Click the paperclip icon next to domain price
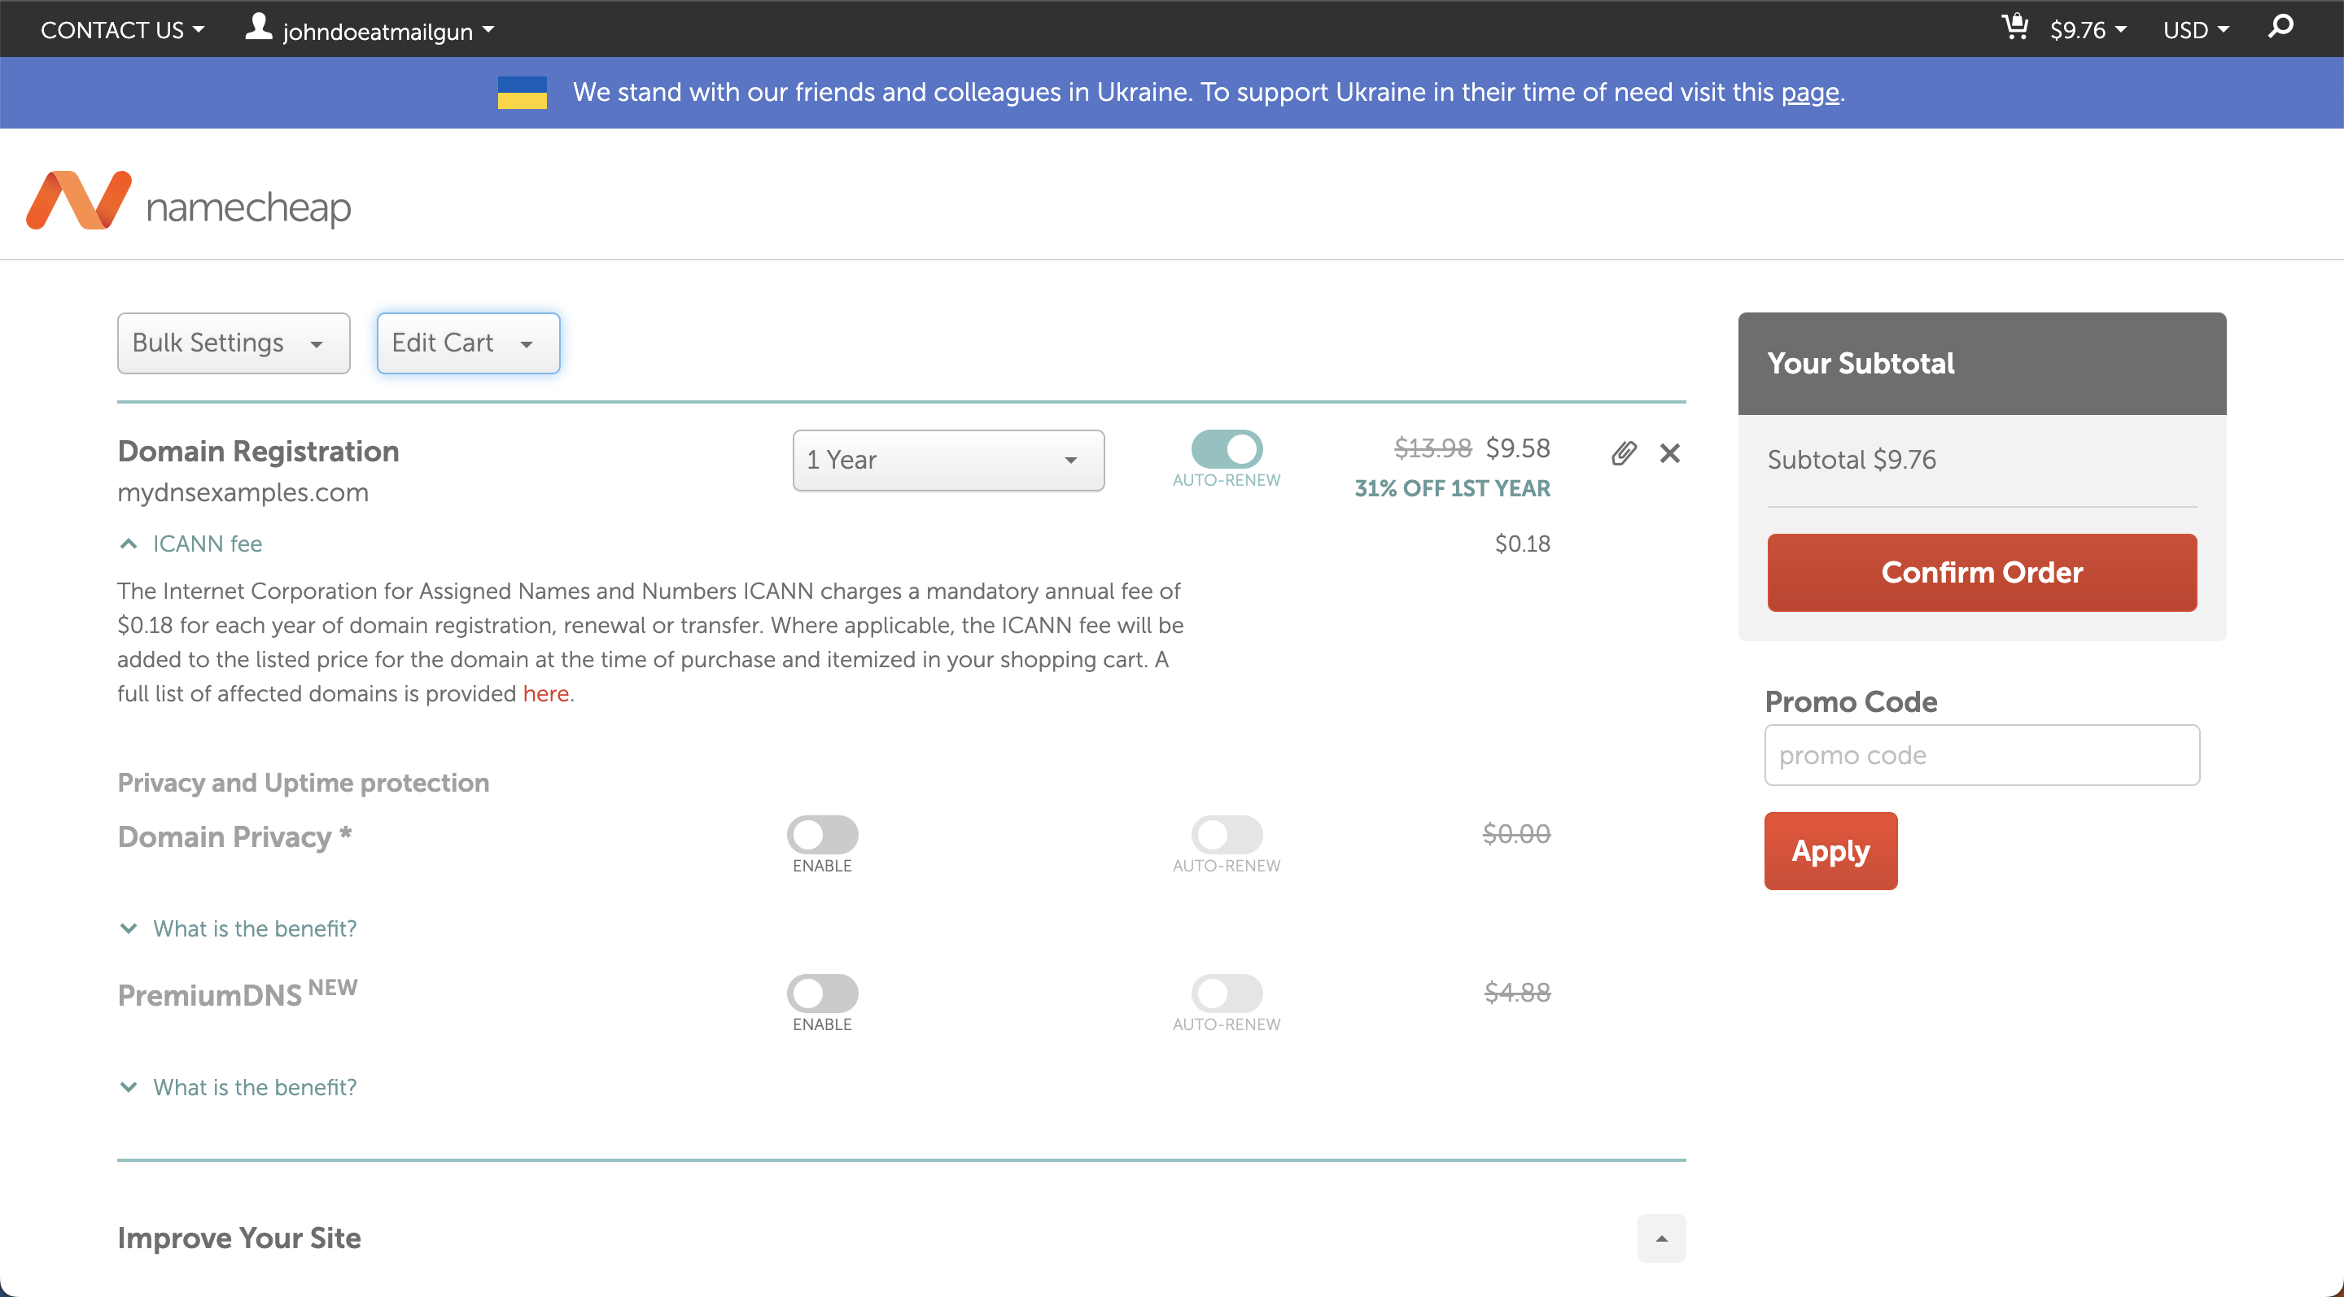The height and width of the screenshot is (1297, 2344). (x=1624, y=453)
